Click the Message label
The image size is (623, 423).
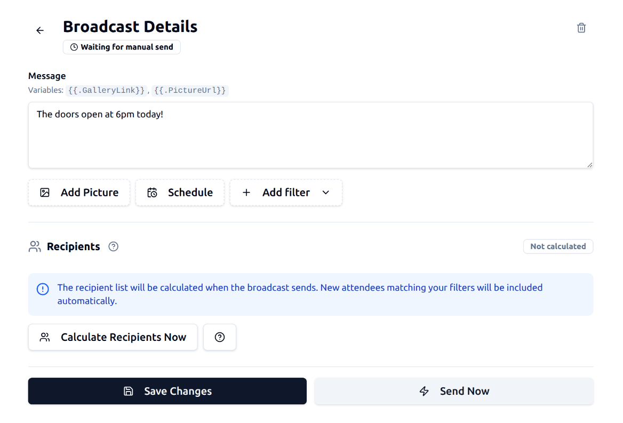tap(47, 76)
